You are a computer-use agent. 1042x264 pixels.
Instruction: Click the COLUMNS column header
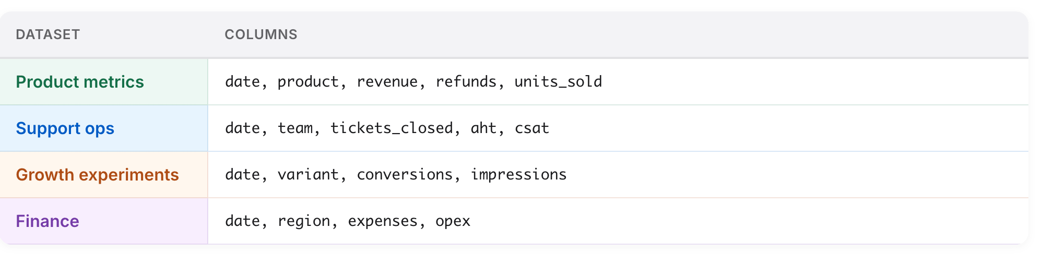[x=260, y=34]
